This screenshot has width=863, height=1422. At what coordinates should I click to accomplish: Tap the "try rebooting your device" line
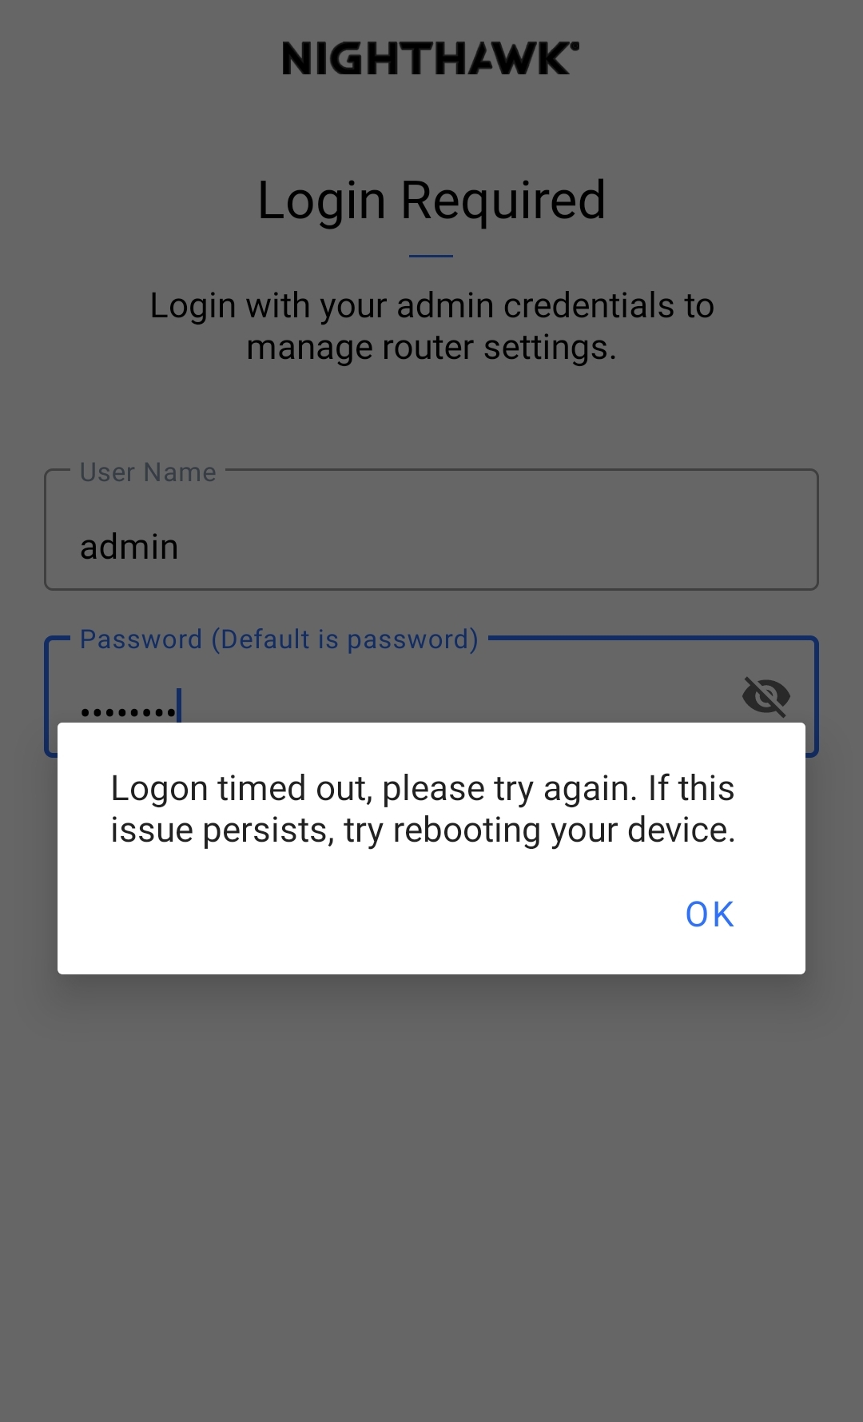tap(423, 830)
